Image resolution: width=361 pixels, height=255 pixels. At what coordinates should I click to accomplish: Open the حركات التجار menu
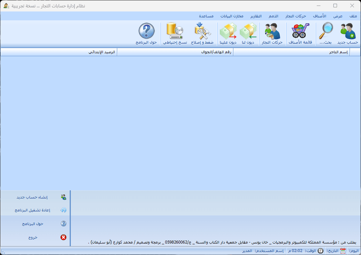click(x=296, y=16)
